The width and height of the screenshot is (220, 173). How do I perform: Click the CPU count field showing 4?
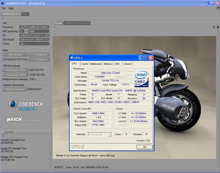(x=22, y=31)
